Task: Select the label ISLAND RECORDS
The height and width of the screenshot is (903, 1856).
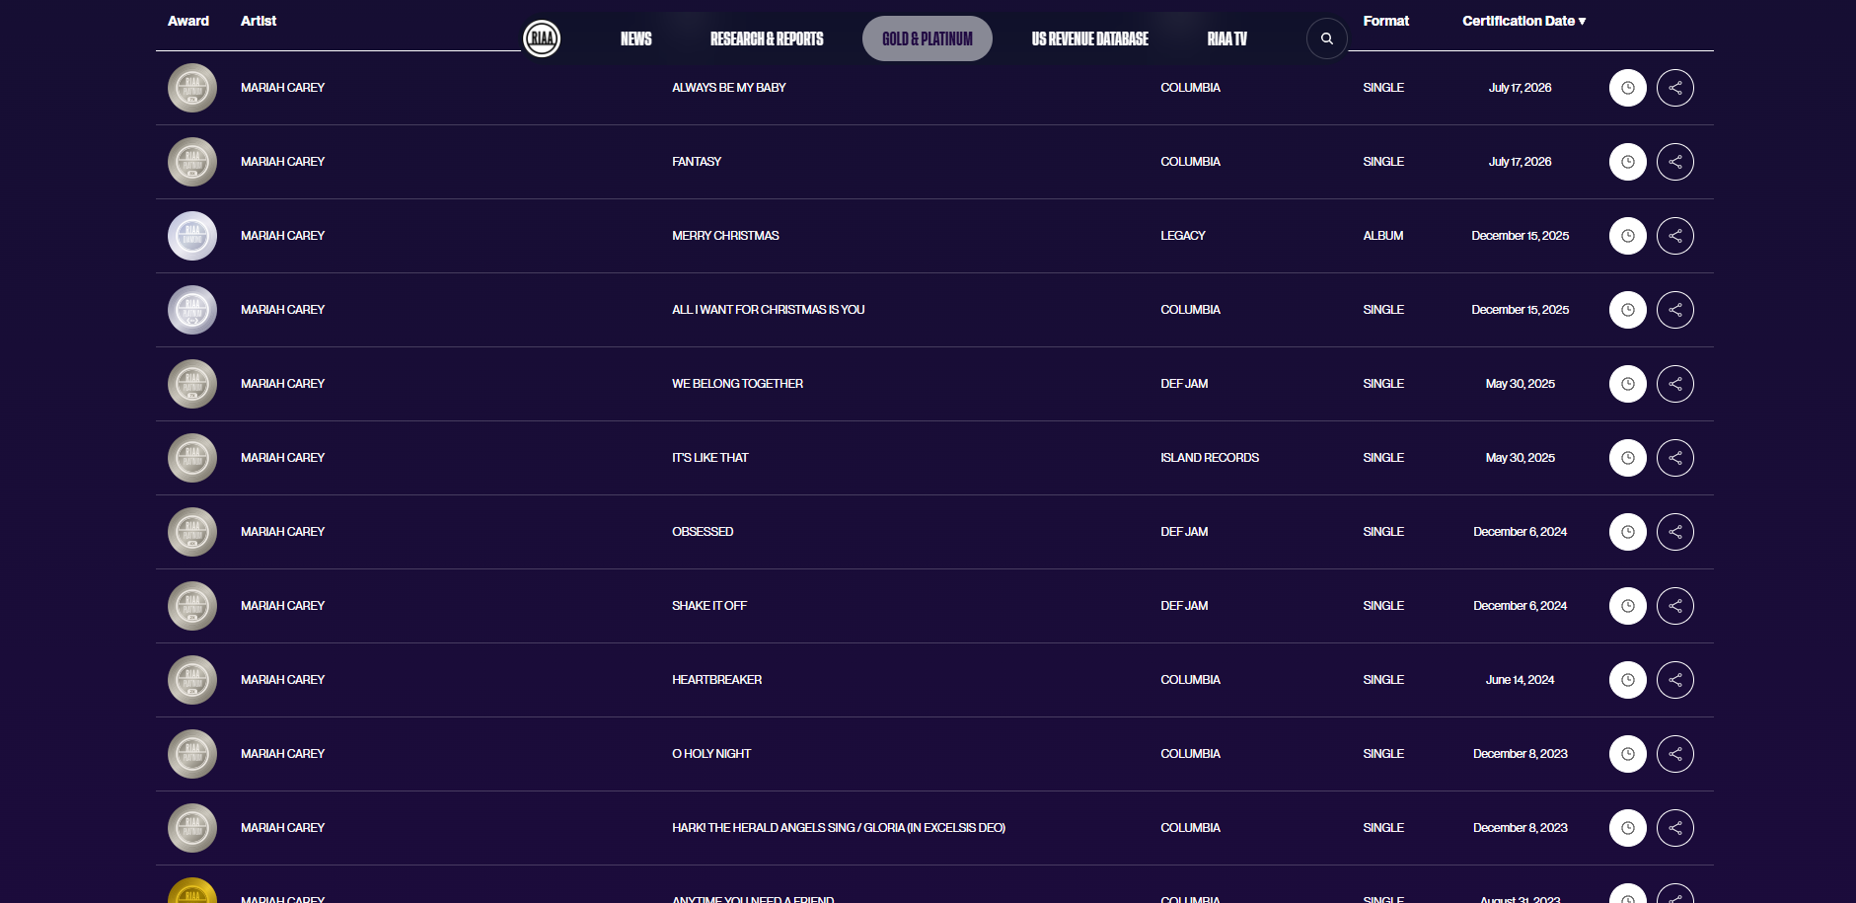Action: (1210, 458)
